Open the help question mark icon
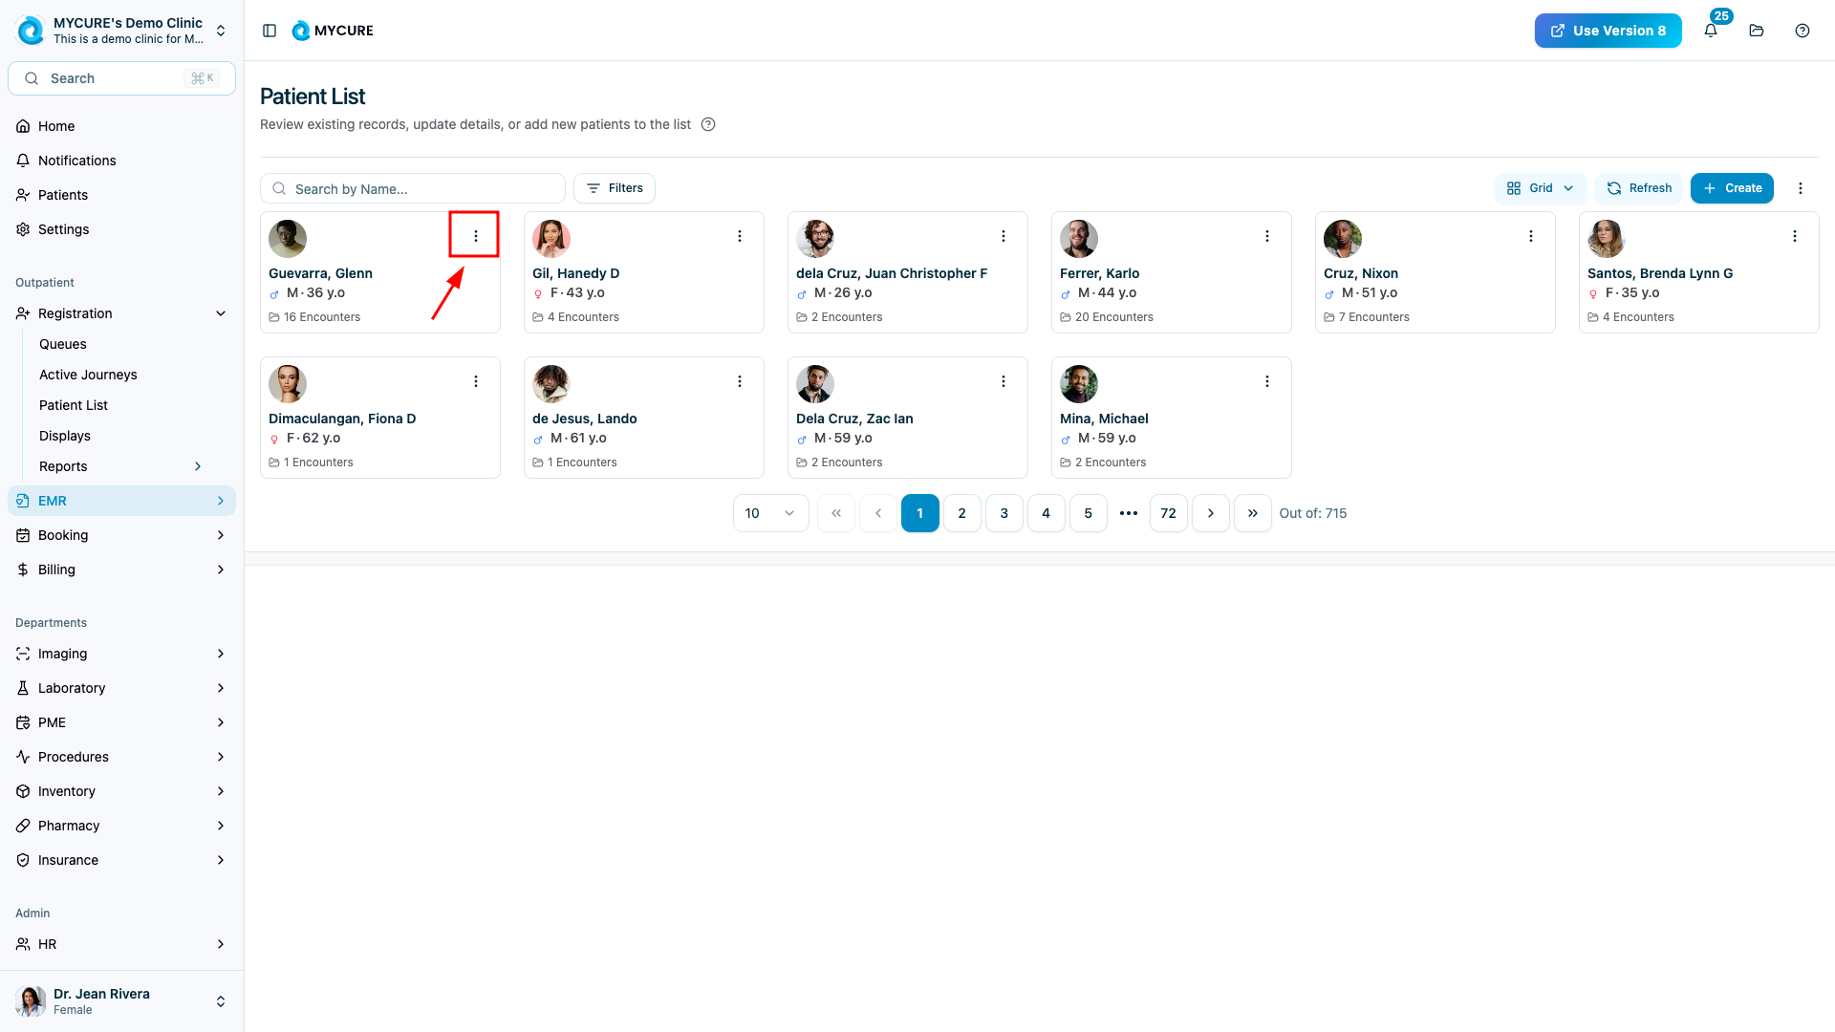Viewport: 1835px width, 1032px height. coord(1803,31)
